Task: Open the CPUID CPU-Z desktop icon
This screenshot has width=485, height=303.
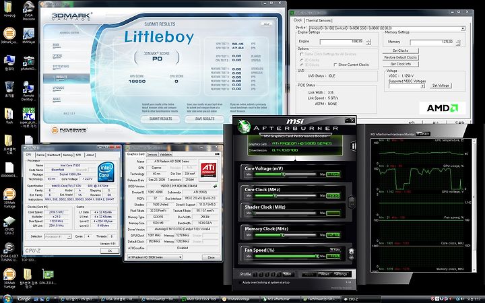Action: pyautogui.click(x=9, y=225)
